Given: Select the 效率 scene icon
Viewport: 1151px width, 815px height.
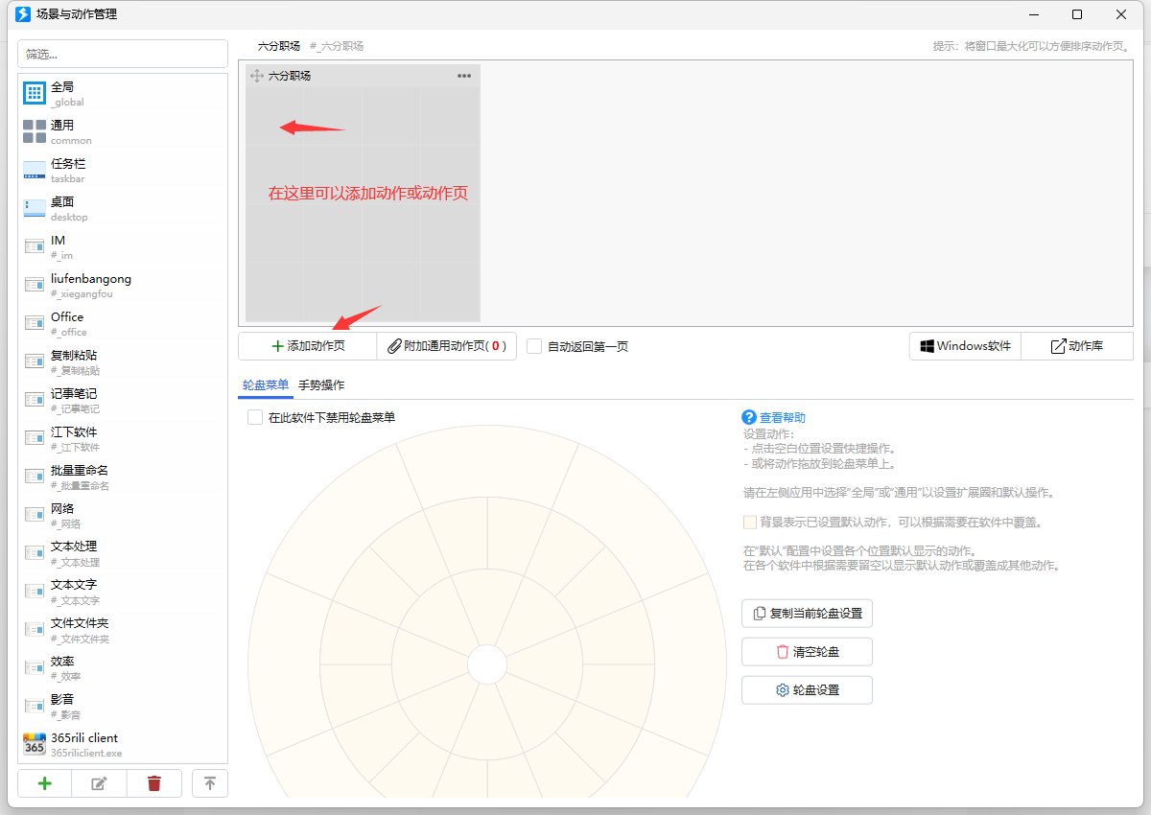Looking at the screenshot, I should click(35, 668).
